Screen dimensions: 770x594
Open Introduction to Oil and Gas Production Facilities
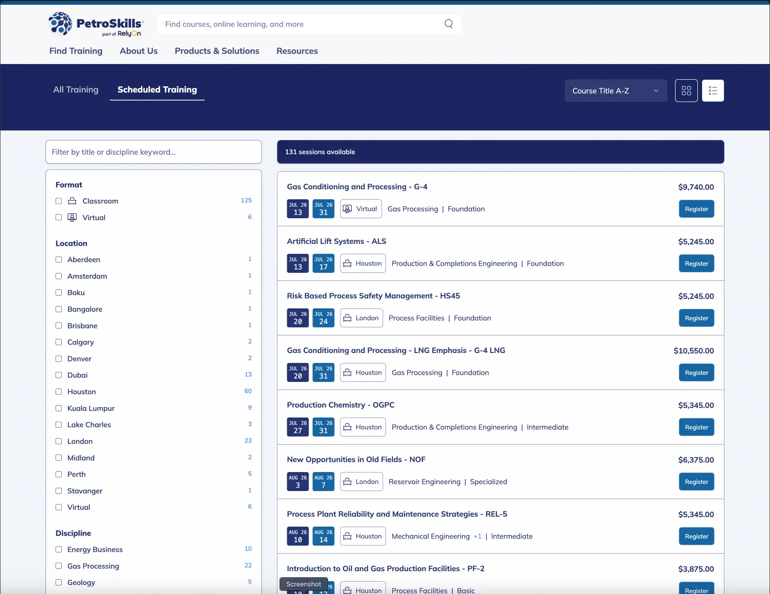click(385, 569)
